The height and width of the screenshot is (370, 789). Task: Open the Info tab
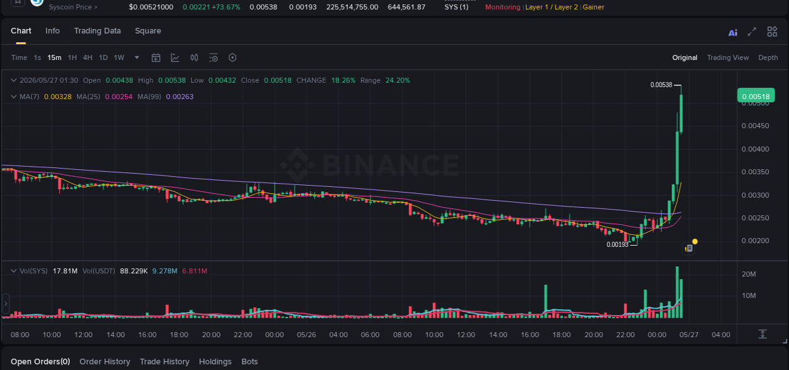click(x=52, y=31)
